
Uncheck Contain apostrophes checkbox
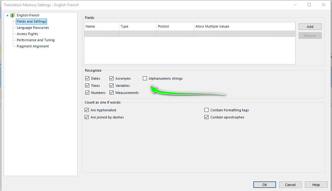pyautogui.click(x=206, y=117)
